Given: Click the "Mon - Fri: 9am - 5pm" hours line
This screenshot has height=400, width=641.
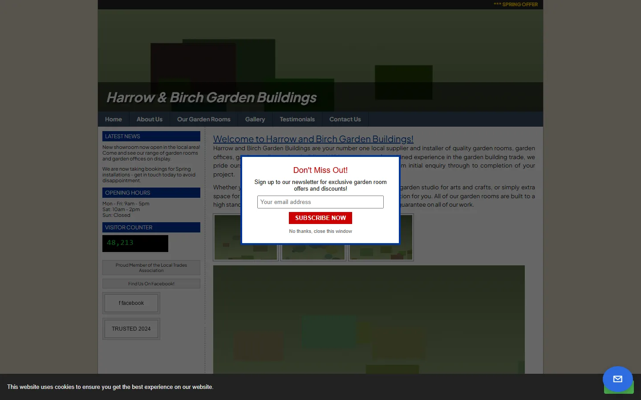Looking at the screenshot, I should tap(126, 204).
